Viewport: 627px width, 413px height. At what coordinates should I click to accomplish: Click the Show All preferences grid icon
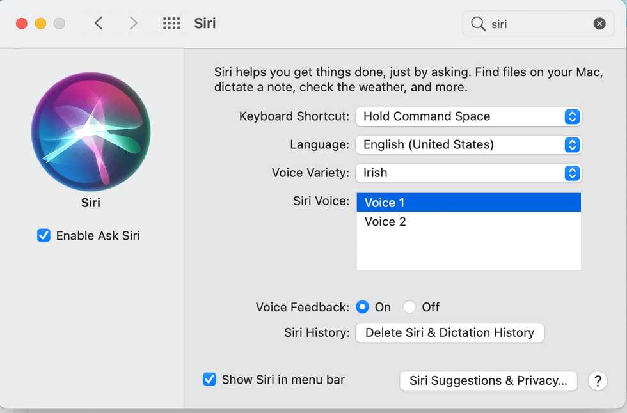(171, 23)
